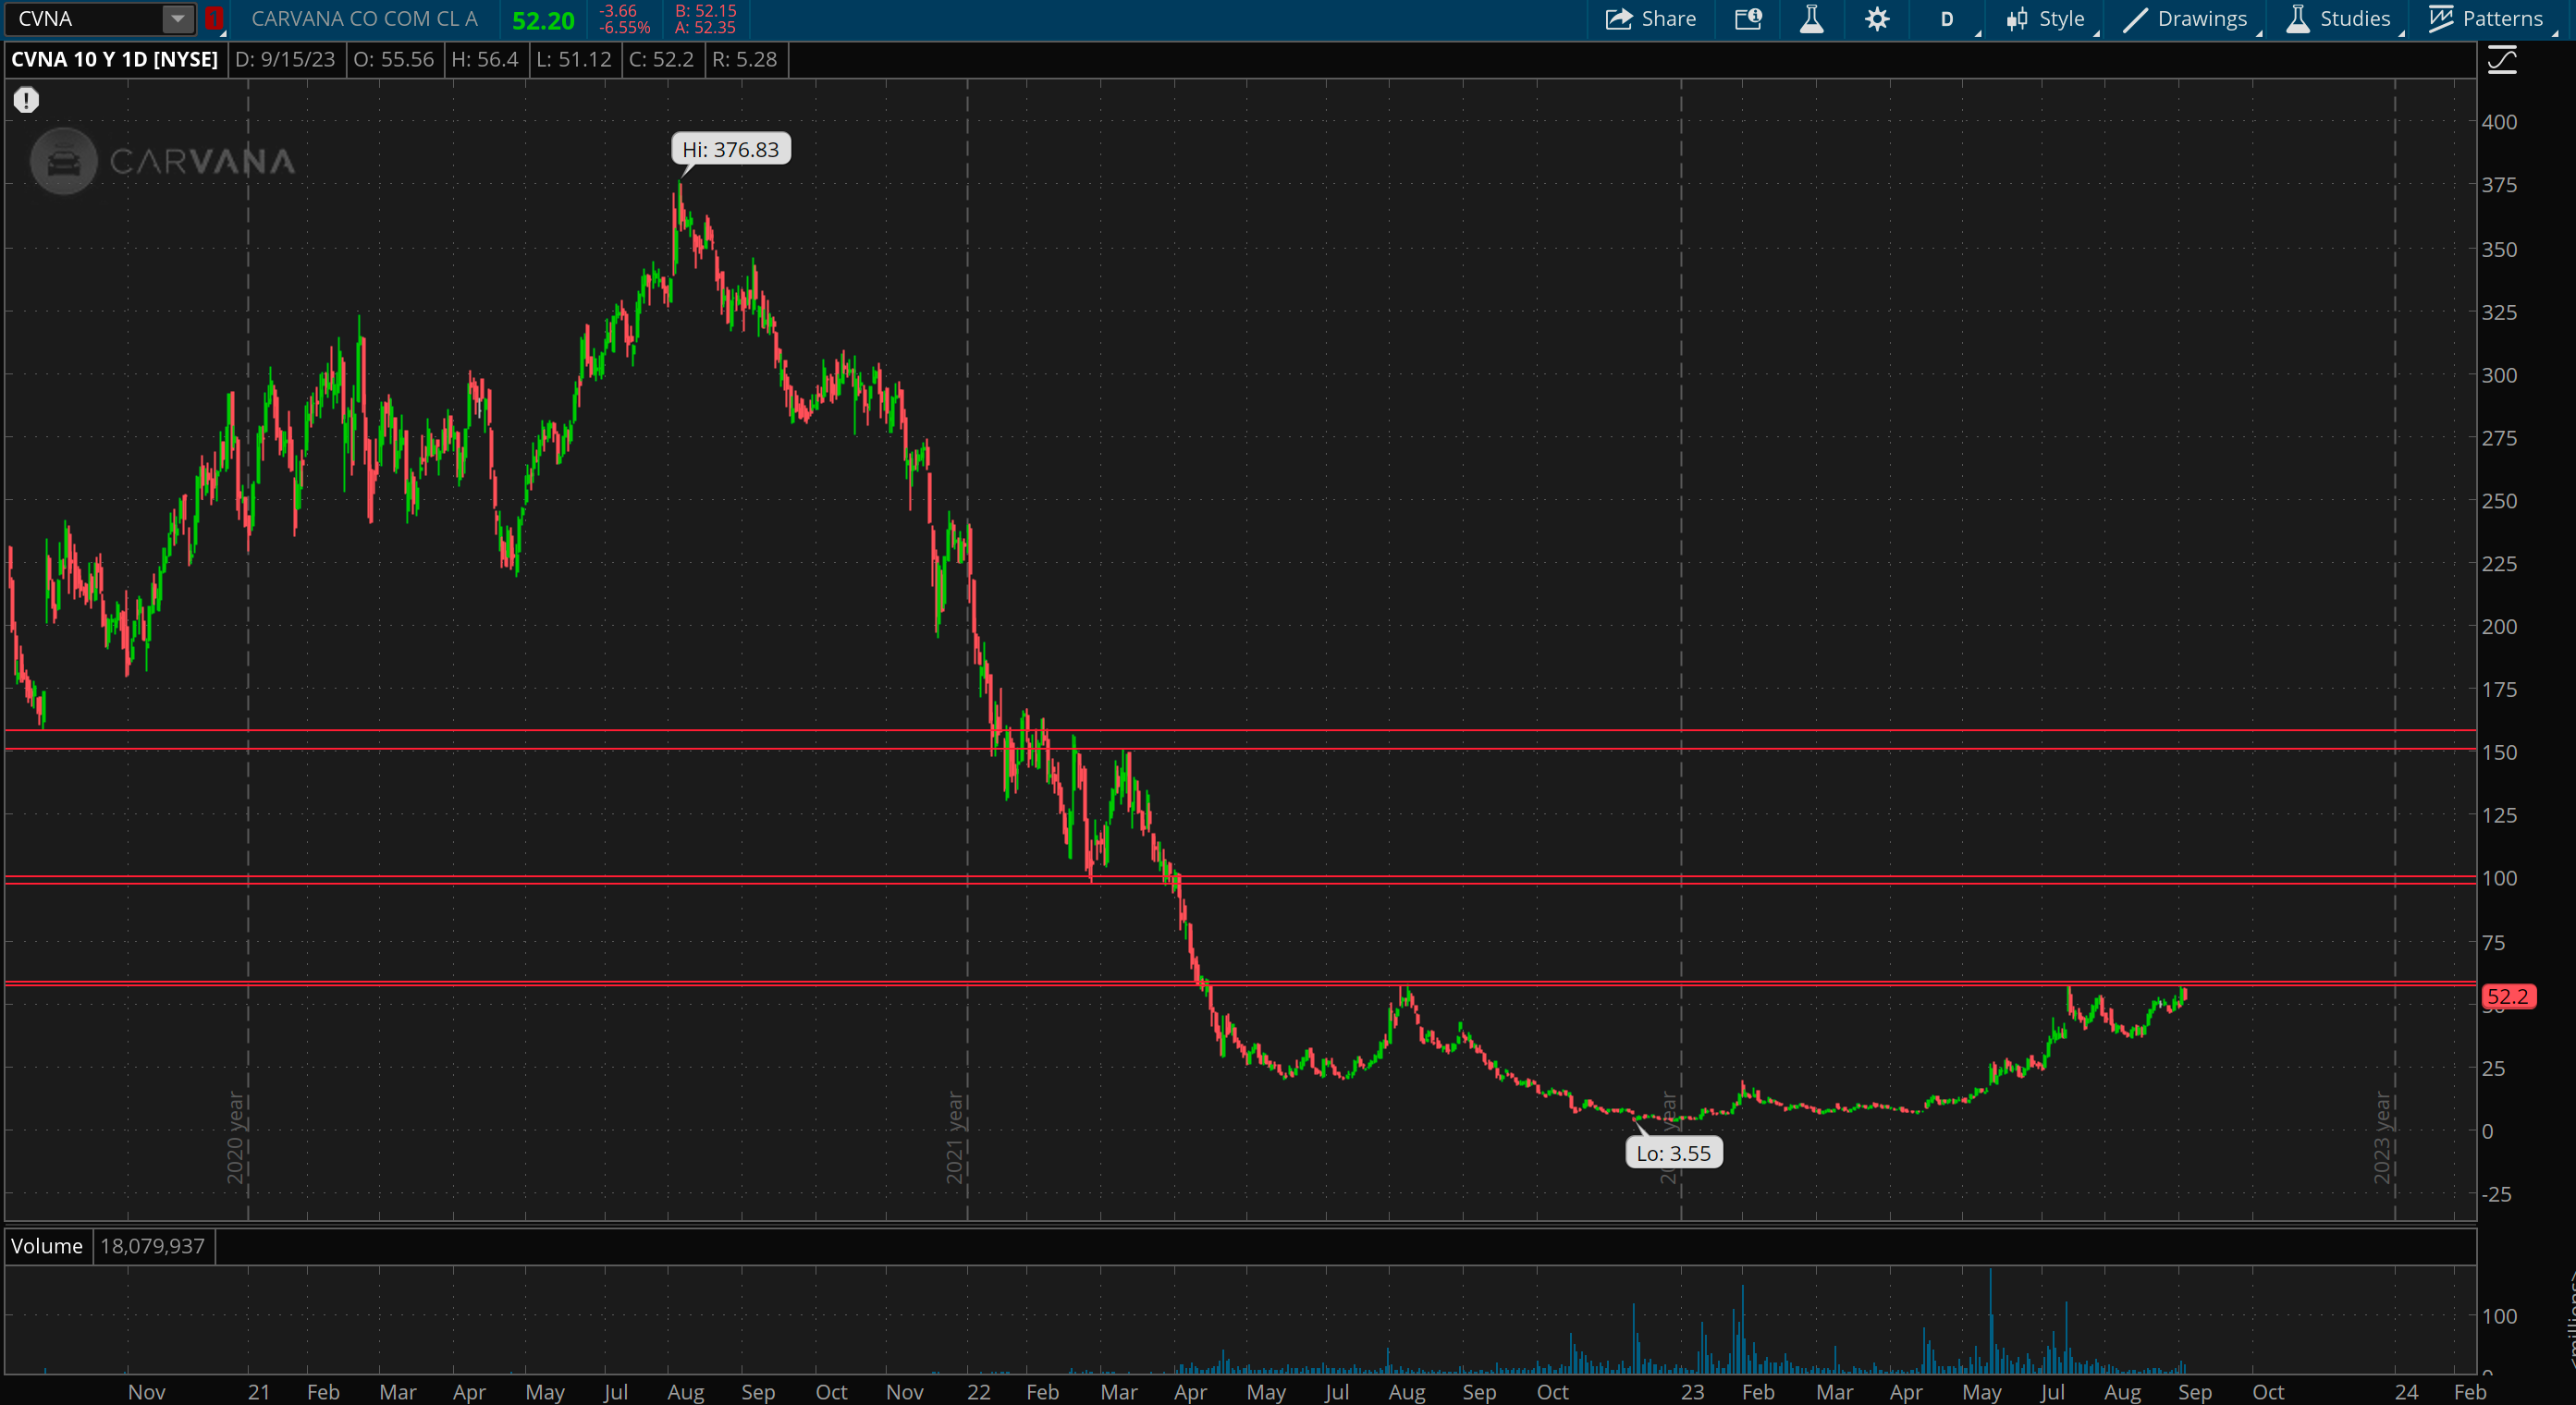2576x1405 pixels.
Task: Click the 18,079,937 volume value
Action: [152, 1246]
